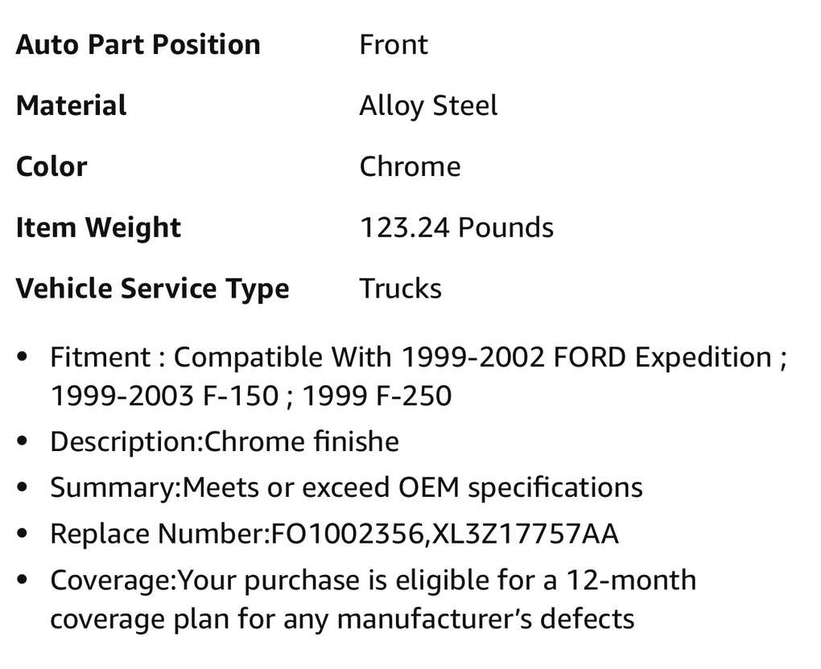The height and width of the screenshot is (669, 821).
Task: Click the Front position value
Action: coord(393,44)
